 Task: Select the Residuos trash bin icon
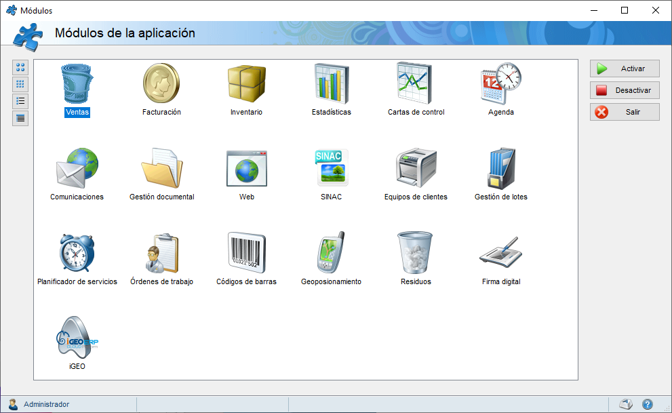click(415, 253)
